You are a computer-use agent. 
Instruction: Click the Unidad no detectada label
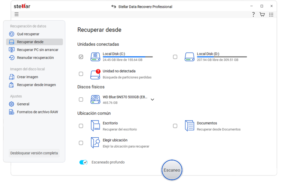pyautogui.click(x=119, y=71)
